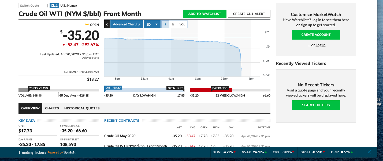Click the DAY RANGE marker label
This screenshot has width=383, height=161.
[x=220, y=88]
